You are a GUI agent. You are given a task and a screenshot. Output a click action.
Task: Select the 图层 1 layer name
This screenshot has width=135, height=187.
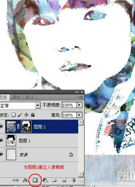(x=25, y=141)
